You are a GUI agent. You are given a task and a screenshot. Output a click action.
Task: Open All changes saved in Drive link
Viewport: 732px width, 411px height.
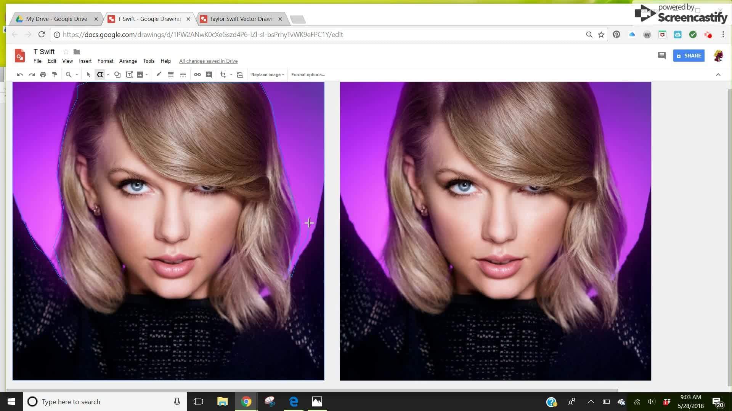point(208,61)
